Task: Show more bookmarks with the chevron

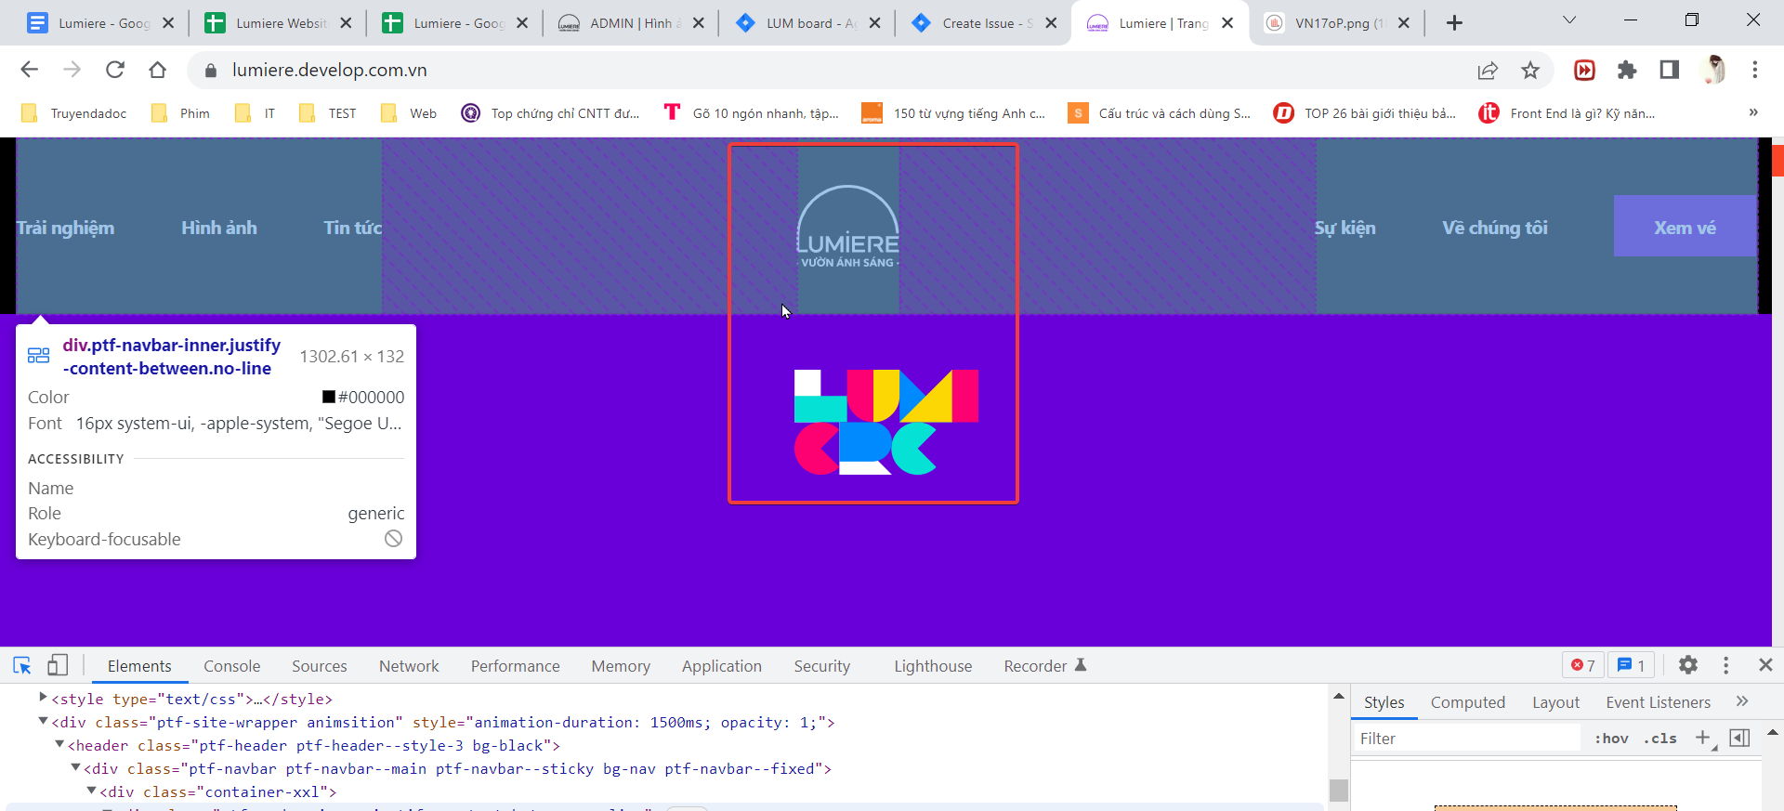Action: click(x=1753, y=112)
